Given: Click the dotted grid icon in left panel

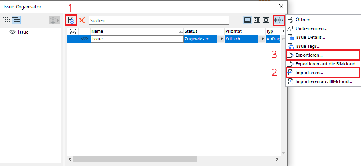Looking at the screenshot, I should click(7, 20).
